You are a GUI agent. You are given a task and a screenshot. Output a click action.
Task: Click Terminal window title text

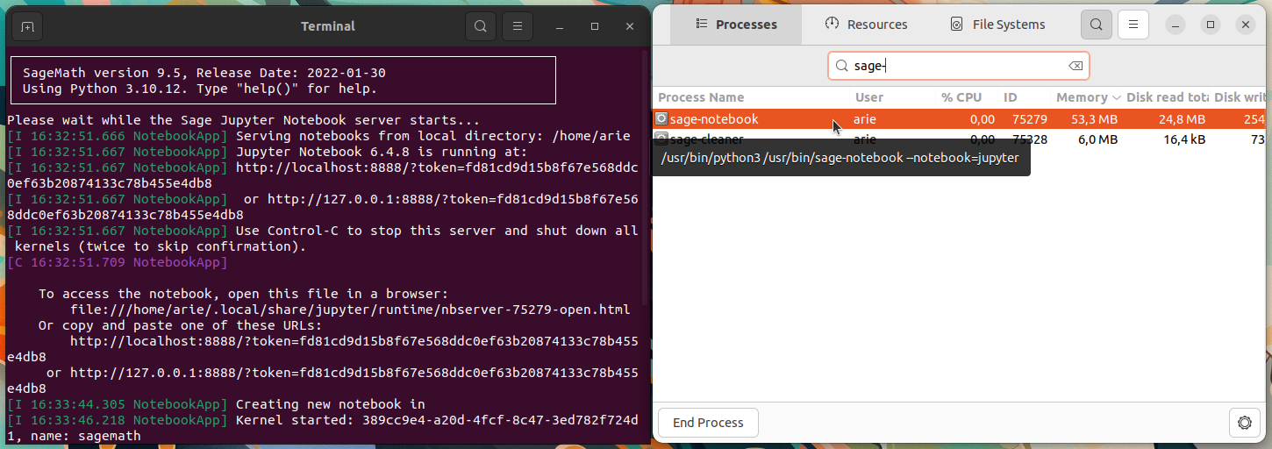pyautogui.click(x=327, y=26)
